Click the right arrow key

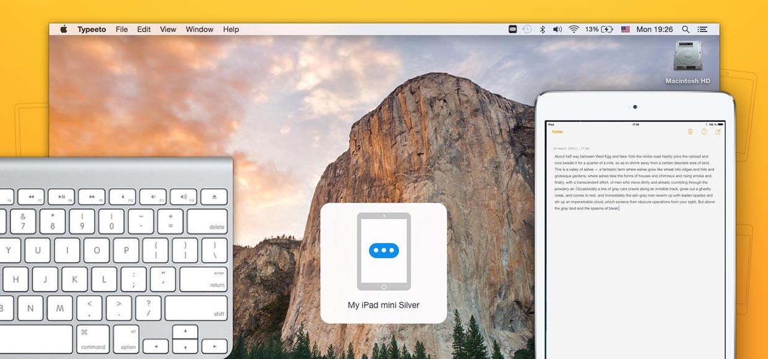pos(214,347)
